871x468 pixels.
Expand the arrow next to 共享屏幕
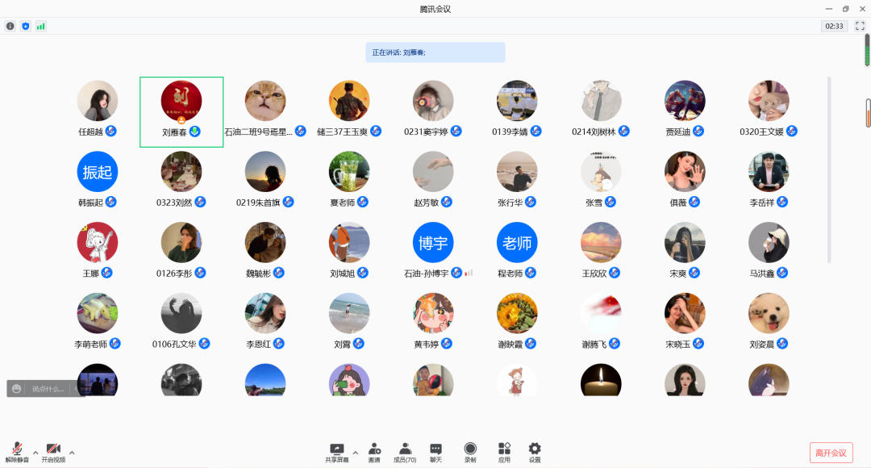pyautogui.click(x=355, y=452)
